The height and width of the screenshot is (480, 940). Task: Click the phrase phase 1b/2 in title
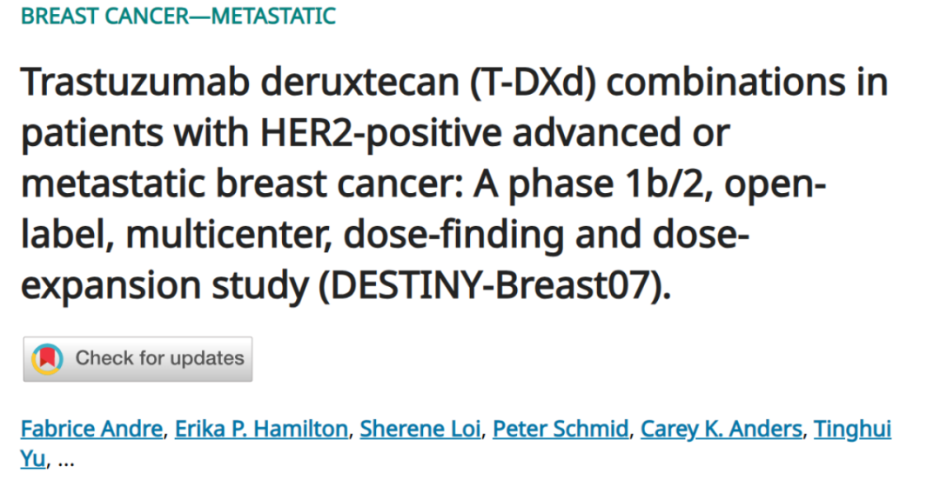610,184
